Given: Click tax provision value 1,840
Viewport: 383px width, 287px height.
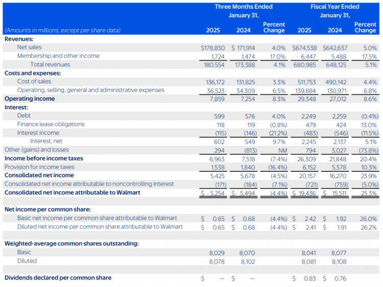Looking at the screenshot, I should [x=248, y=168].
